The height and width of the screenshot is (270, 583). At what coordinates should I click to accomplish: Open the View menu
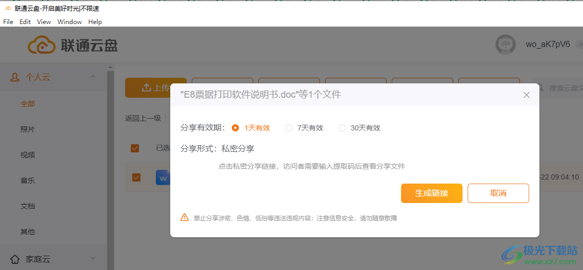[x=44, y=22]
